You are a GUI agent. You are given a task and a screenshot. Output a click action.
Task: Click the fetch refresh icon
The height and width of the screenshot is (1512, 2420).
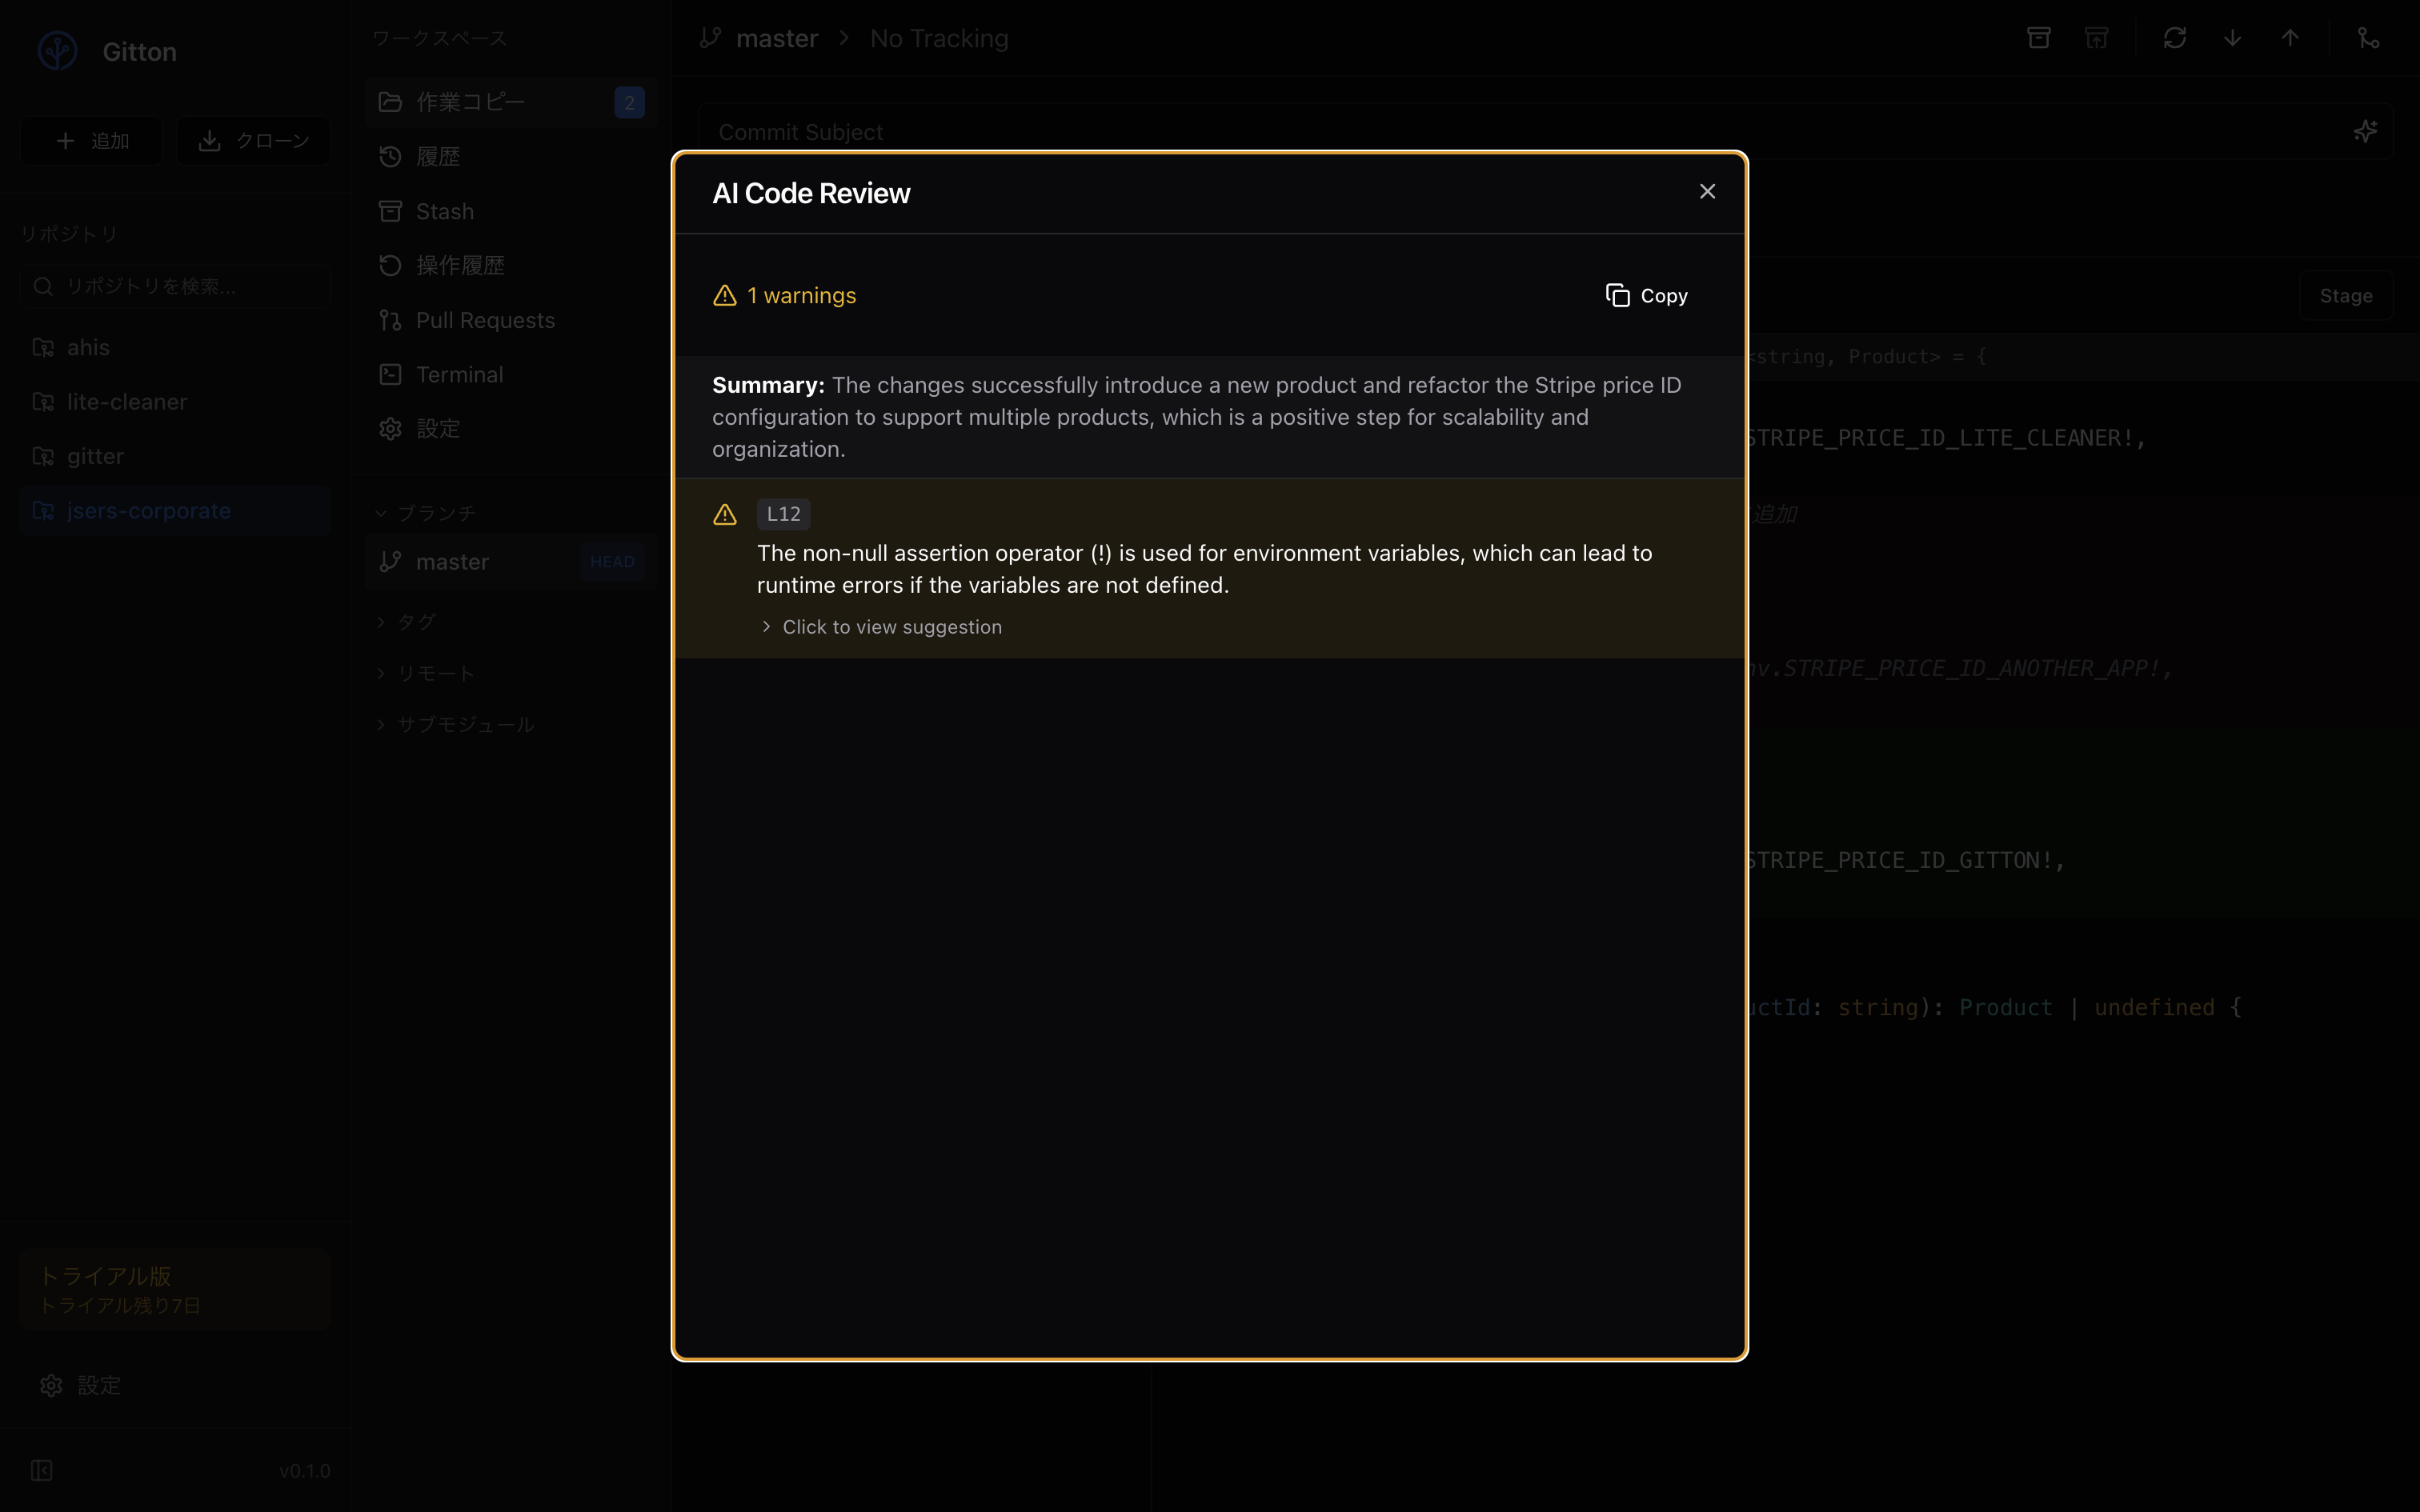tap(2174, 38)
